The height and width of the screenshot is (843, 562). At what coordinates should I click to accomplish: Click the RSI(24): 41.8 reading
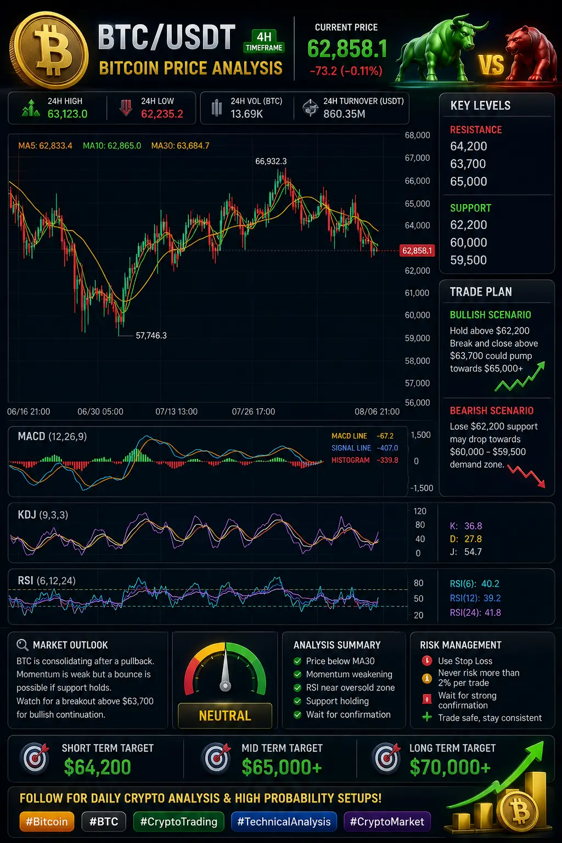(475, 612)
